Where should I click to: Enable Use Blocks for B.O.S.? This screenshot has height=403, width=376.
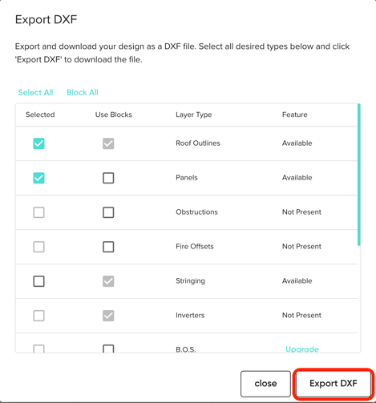coord(108,349)
